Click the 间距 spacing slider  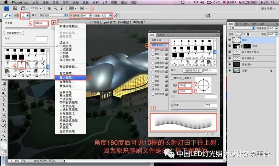coord(194,109)
